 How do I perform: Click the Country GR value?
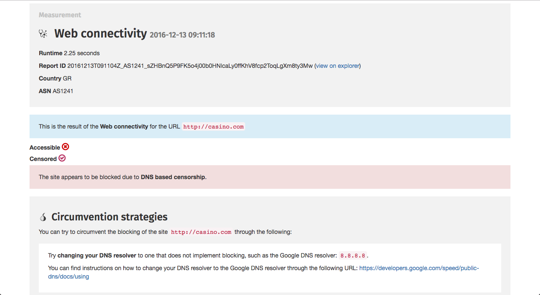tap(67, 78)
